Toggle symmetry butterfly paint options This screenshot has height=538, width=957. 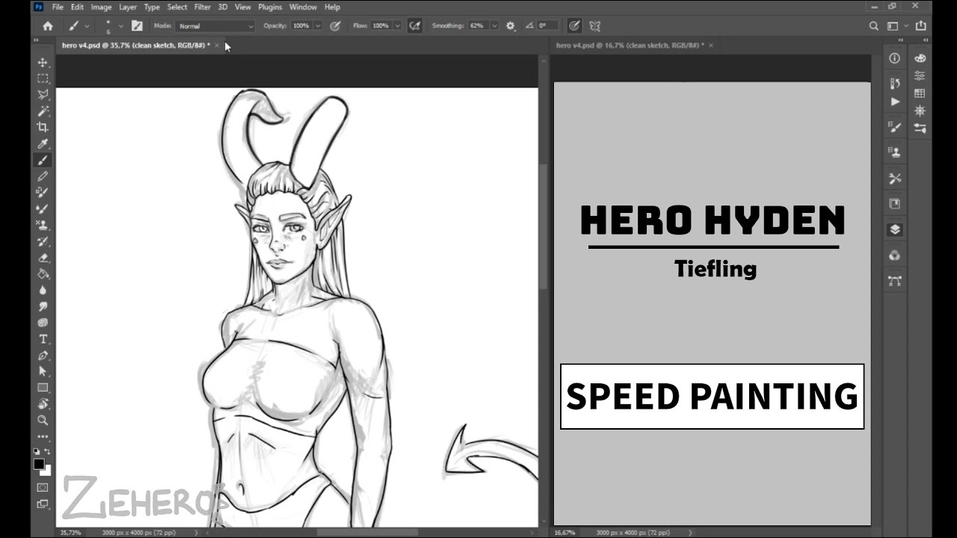point(595,25)
